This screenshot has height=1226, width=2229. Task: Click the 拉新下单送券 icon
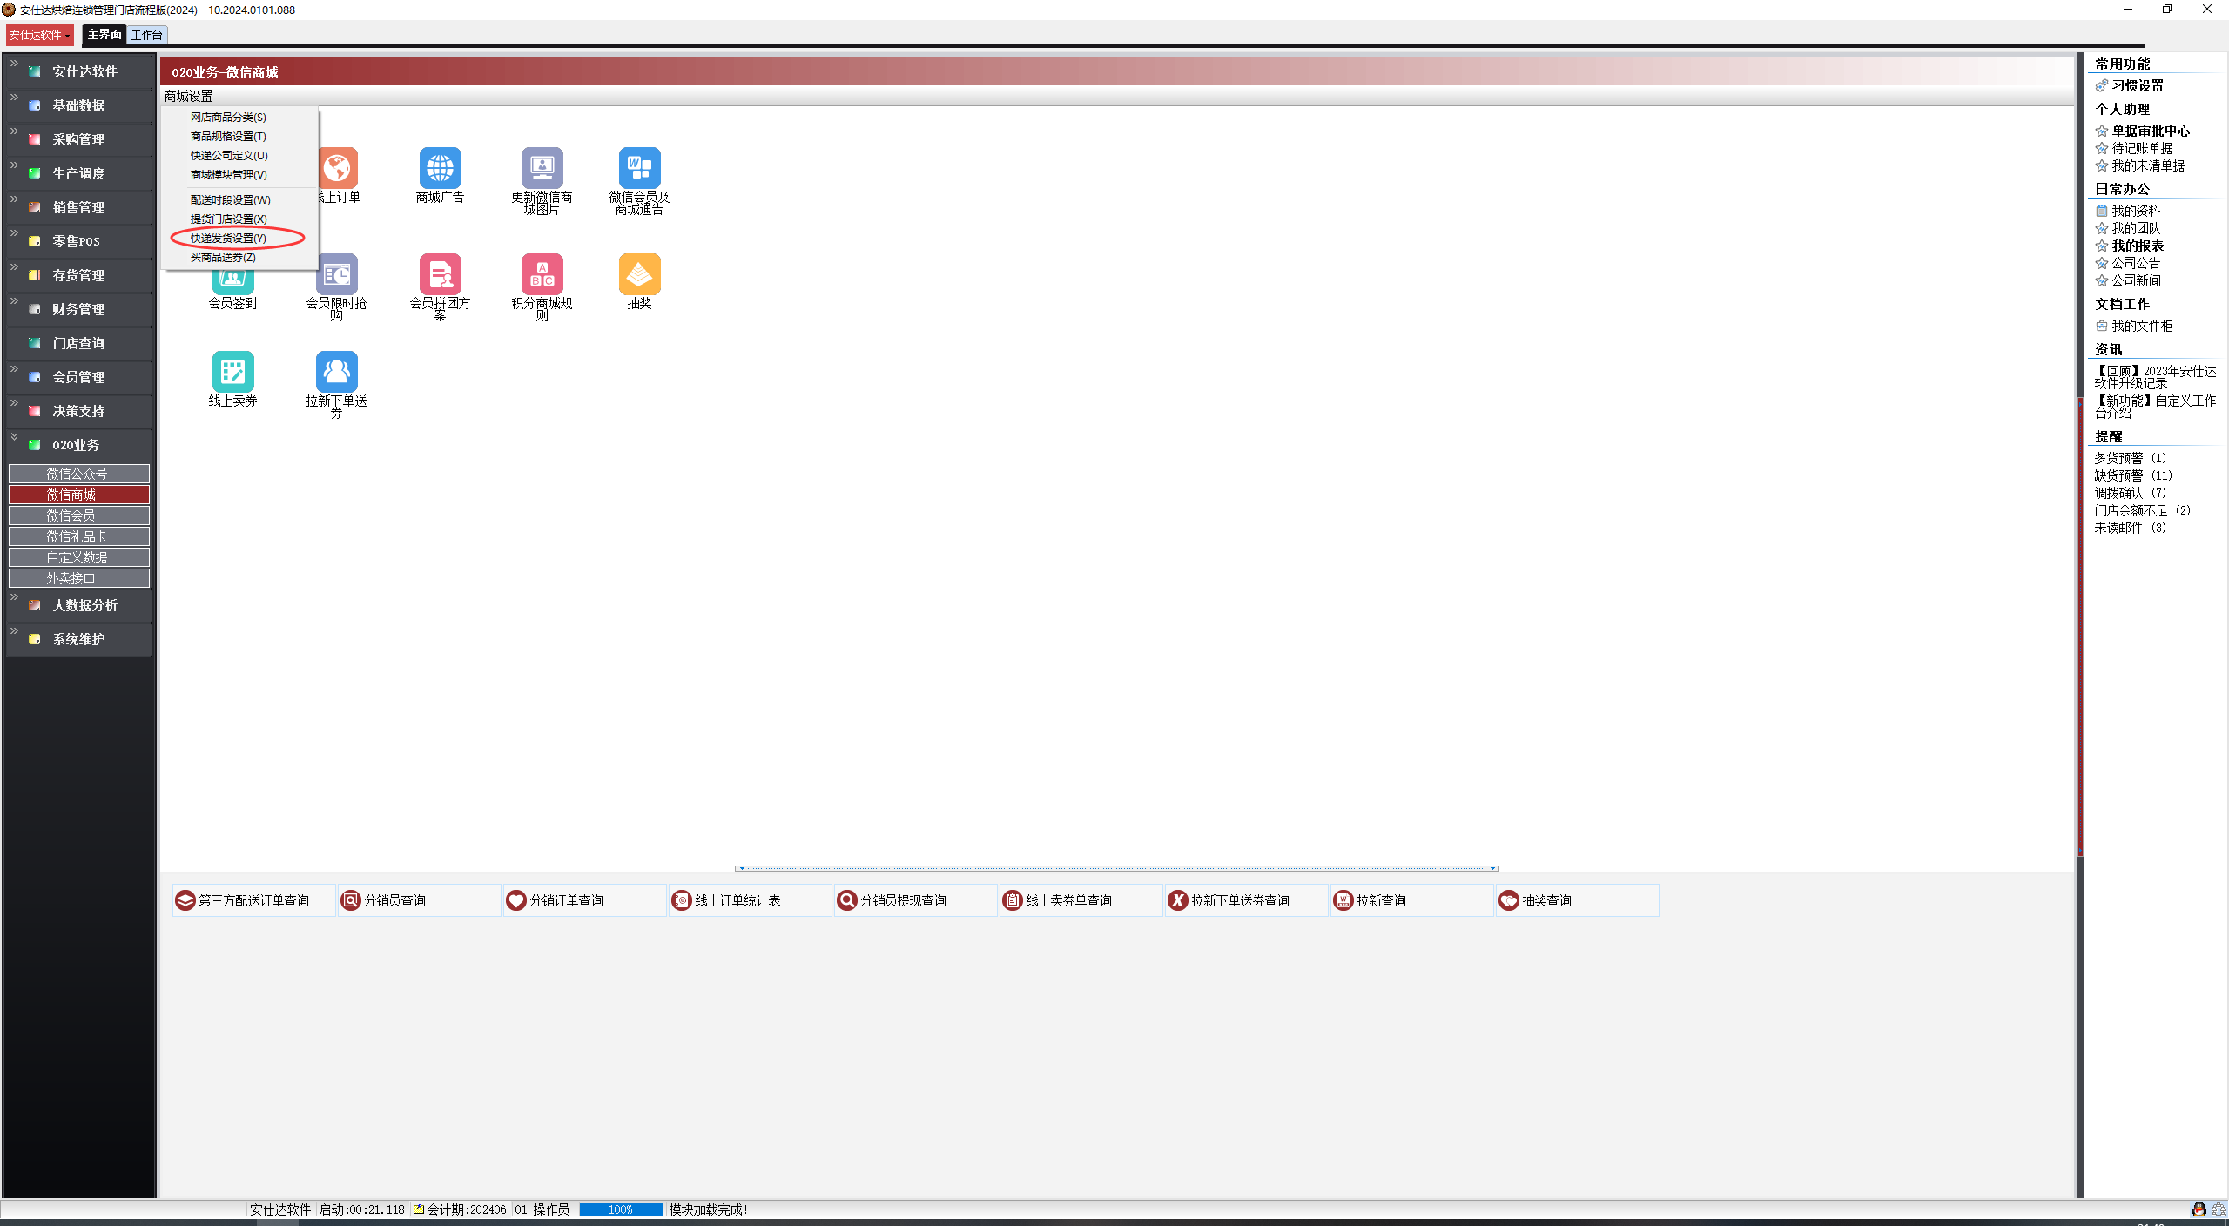pyautogui.click(x=336, y=372)
